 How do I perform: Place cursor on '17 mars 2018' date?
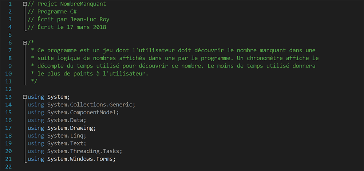[x=86, y=27]
